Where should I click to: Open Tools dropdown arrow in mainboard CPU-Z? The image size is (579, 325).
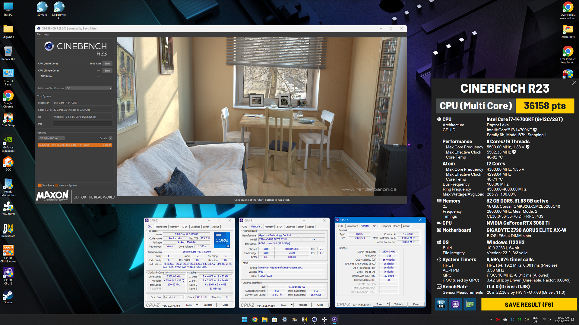click(292, 305)
